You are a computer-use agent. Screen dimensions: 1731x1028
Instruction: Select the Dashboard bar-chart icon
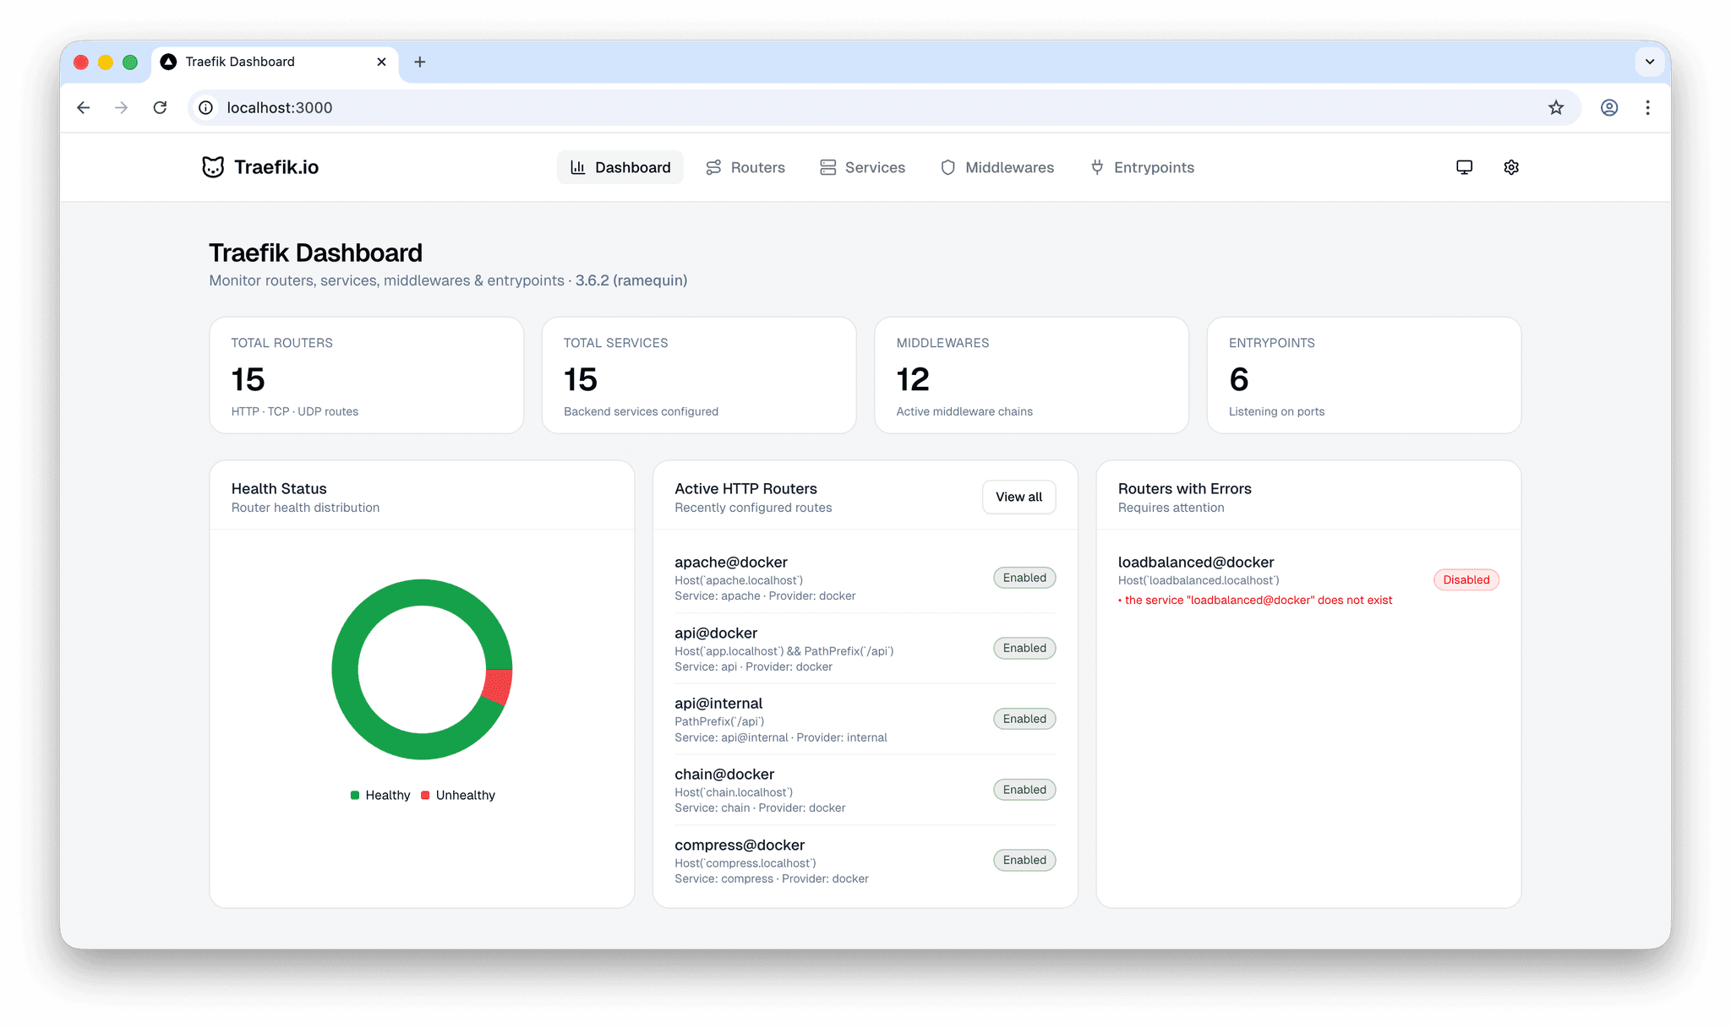tap(577, 166)
